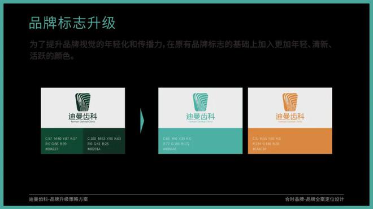Select the #004227 dark green swatch

62,141
